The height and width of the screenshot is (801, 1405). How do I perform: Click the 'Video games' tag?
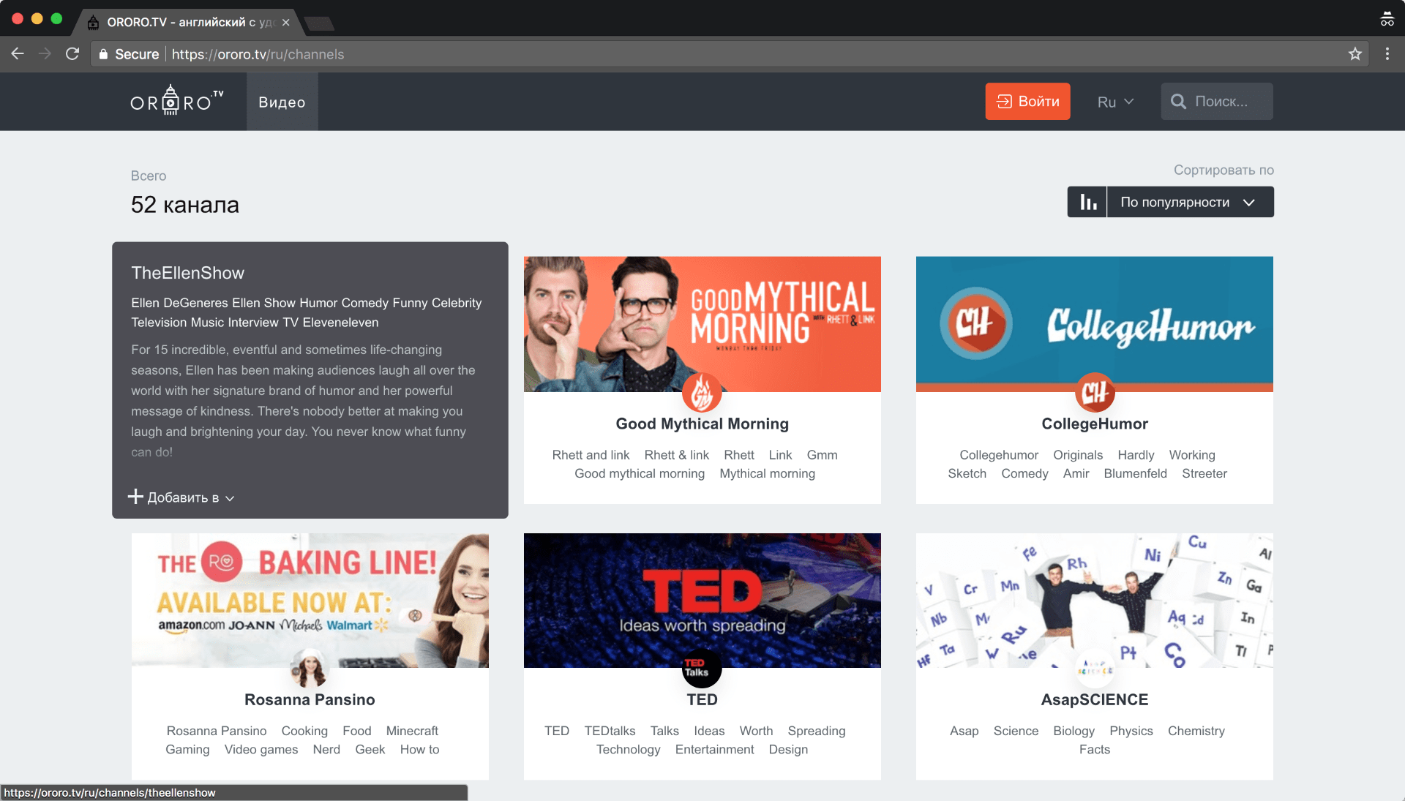261,749
